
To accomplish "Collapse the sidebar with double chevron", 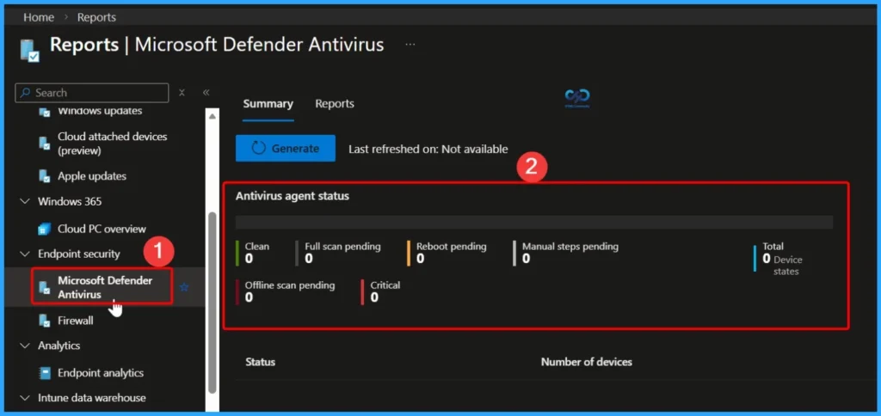I will point(206,93).
